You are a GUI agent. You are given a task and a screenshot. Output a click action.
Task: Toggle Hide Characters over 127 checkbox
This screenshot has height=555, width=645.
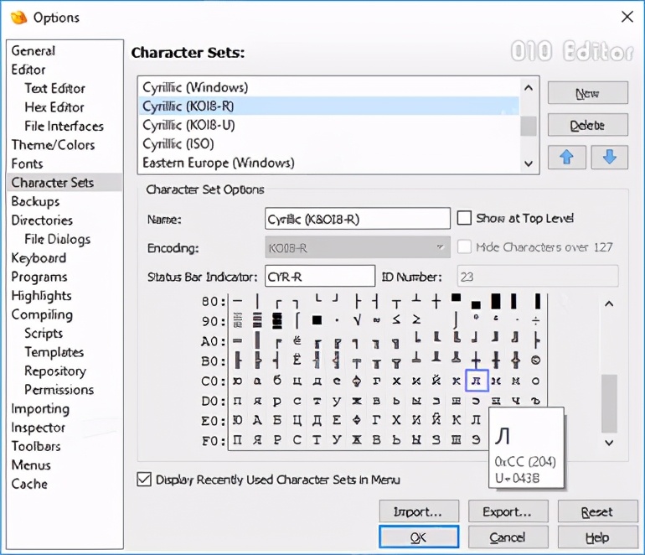[464, 247]
